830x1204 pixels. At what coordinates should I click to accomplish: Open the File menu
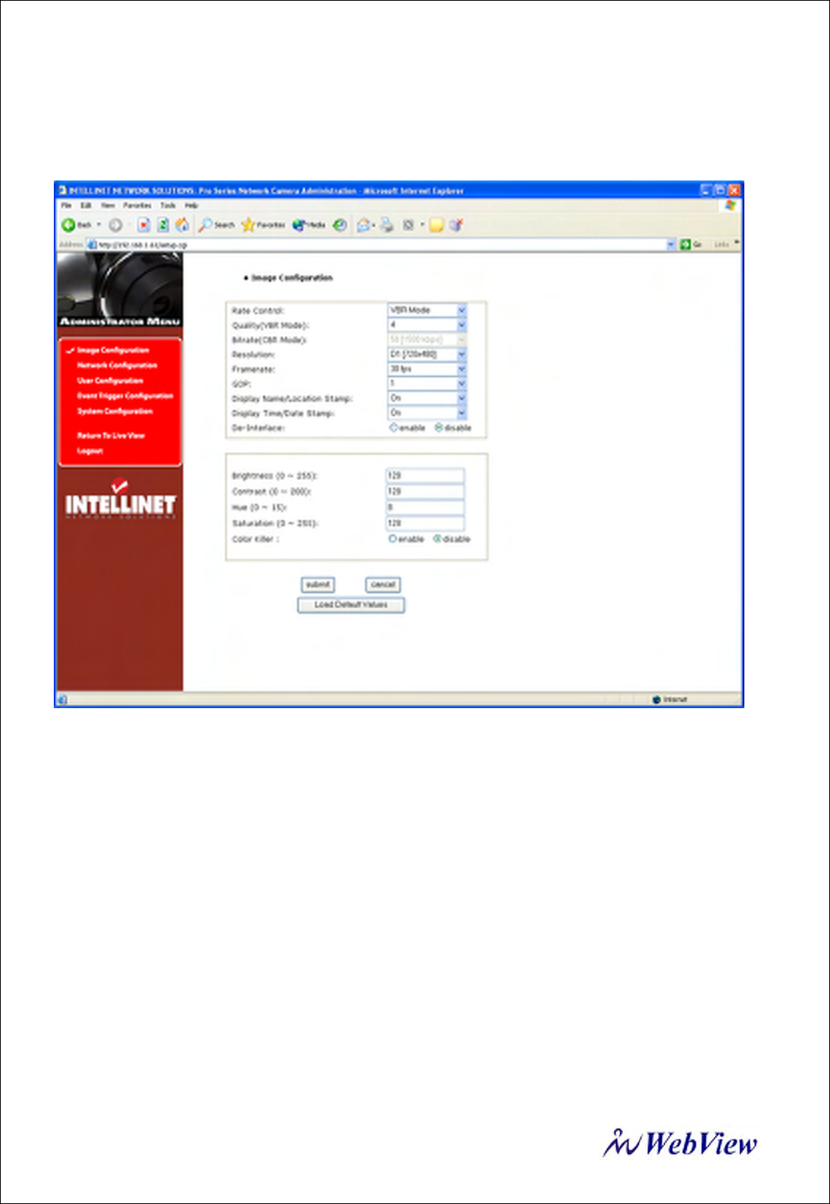coord(66,205)
